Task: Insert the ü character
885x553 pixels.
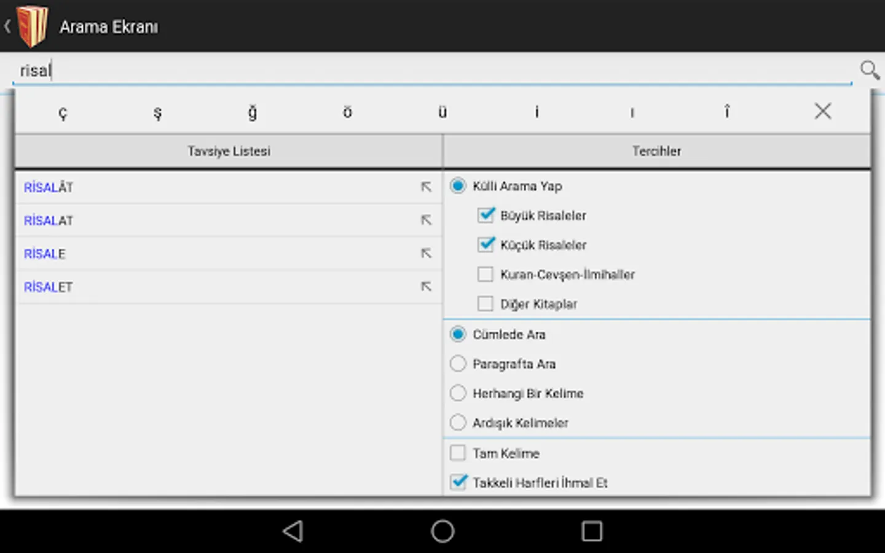Action: [x=442, y=112]
